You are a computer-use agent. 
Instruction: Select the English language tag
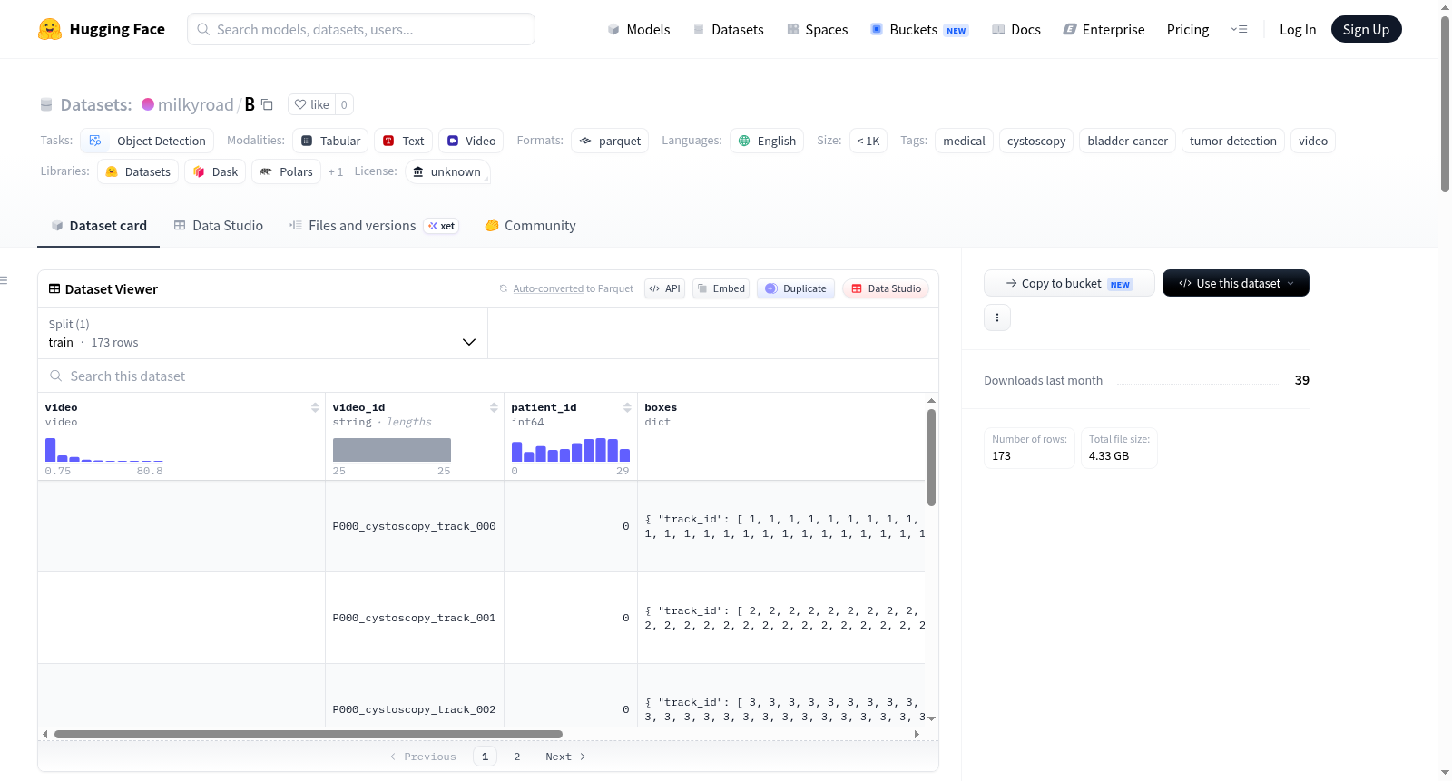click(x=767, y=141)
